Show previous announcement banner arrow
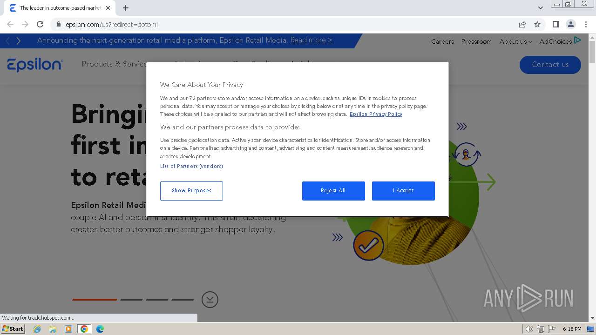 point(8,41)
